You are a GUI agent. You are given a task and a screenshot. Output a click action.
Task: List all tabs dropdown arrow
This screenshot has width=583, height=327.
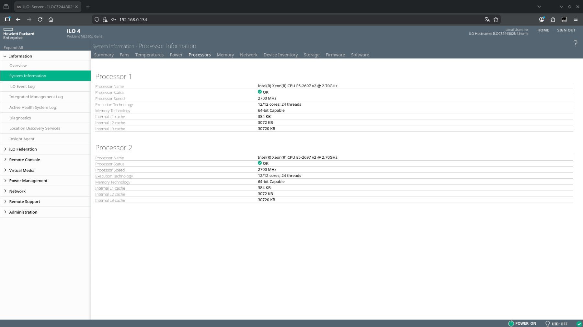[x=539, y=7]
